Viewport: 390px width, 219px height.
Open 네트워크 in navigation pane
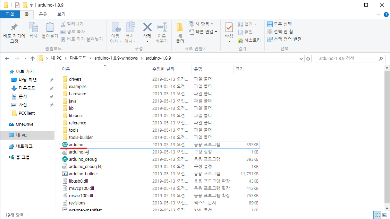20,146
